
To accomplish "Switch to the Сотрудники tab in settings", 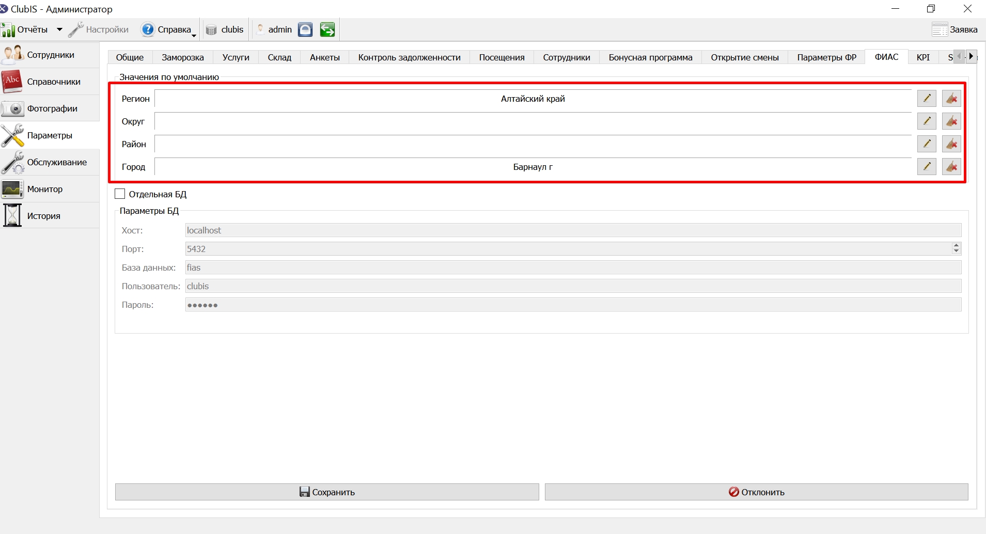I will pos(567,57).
